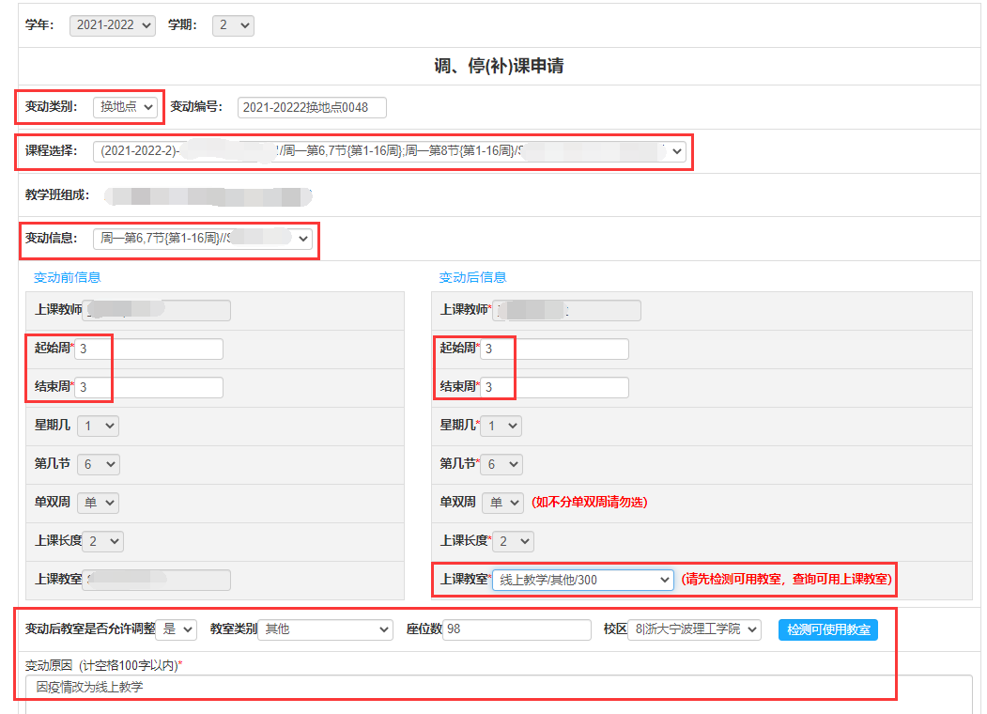The width and height of the screenshot is (987, 714).
Task: Open 星期几 dropdown under 变动前信息
Action: pyautogui.click(x=99, y=426)
